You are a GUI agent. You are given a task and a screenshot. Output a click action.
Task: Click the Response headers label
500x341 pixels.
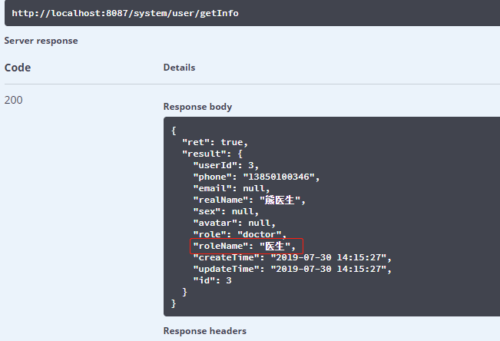coord(205,331)
